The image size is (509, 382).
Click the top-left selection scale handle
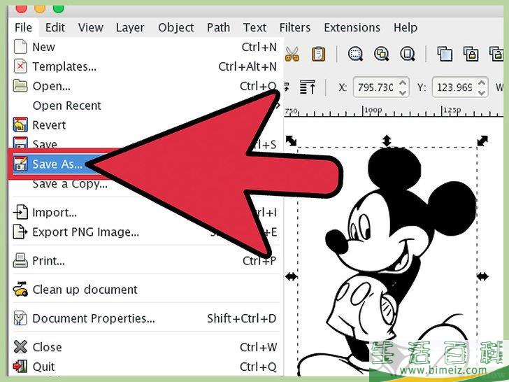point(291,141)
